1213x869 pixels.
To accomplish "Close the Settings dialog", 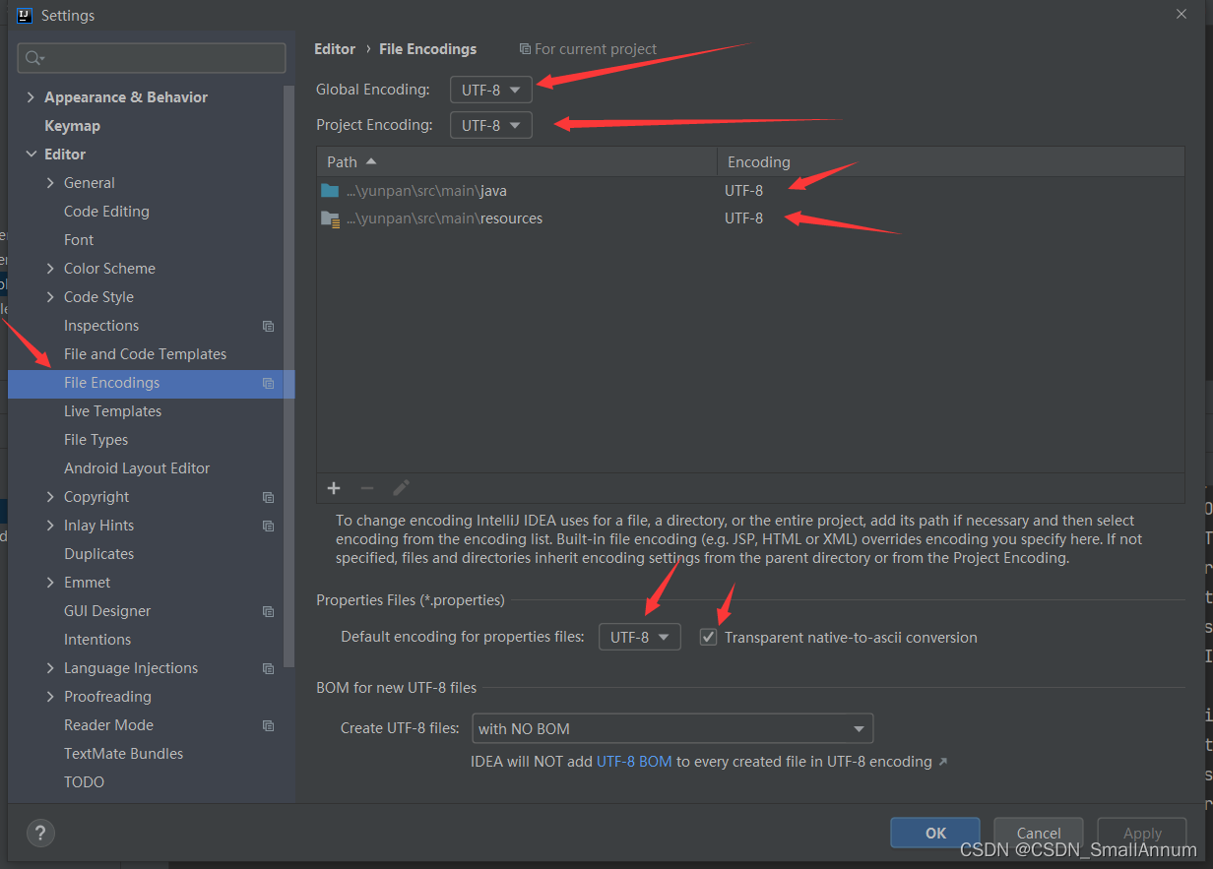I will 1181,14.
